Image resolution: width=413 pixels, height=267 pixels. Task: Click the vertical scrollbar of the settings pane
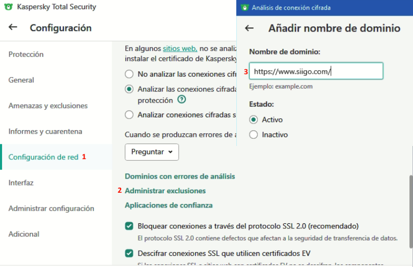(411, 212)
